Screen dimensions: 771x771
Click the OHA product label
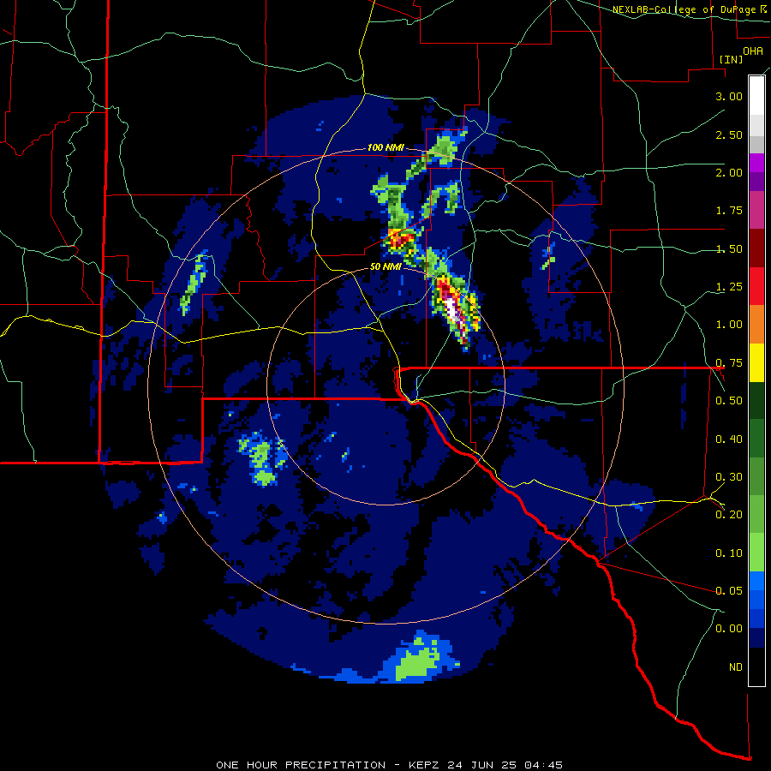click(753, 51)
